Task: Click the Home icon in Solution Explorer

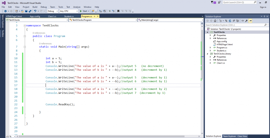Action: pos(215,21)
